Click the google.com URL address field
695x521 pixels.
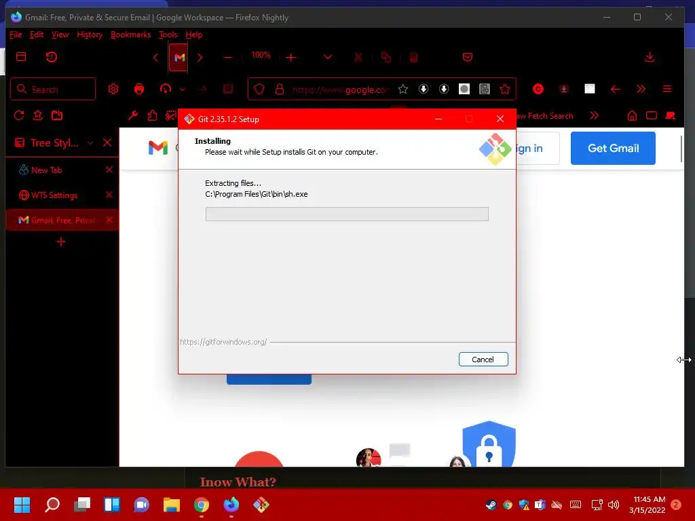pyautogui.click(x=341, y=90)
